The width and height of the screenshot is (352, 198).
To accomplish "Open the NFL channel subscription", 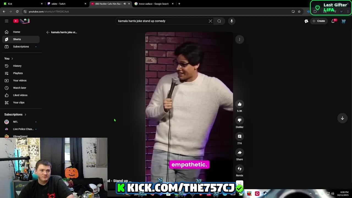I will (21, 122).
